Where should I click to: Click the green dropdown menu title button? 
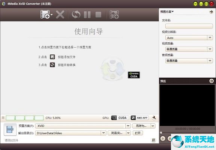point(195,4)
